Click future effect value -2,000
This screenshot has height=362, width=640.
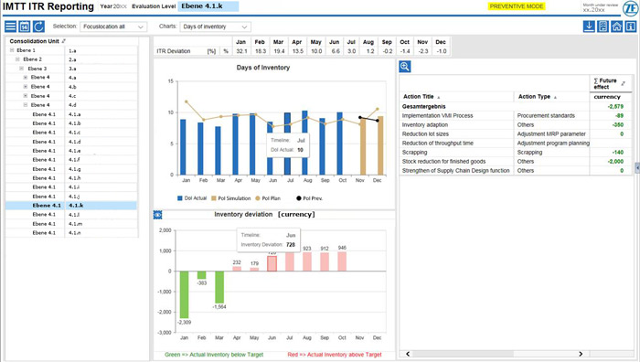pyautogui.click(x=615, y=162)
